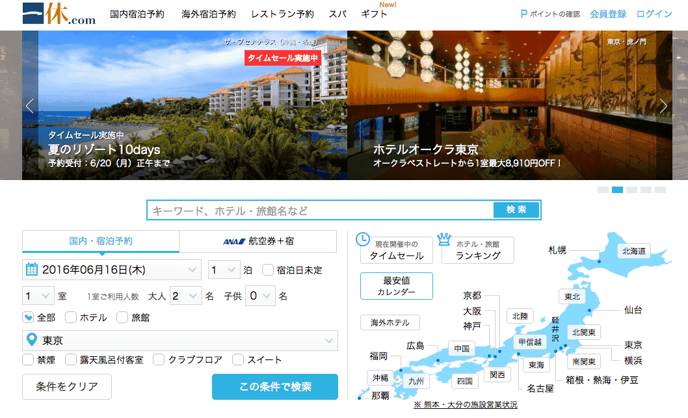Click 条件をクリア button
Image resolution: width=688 pixels, height=418 pixels.
[x=67, y=386]
